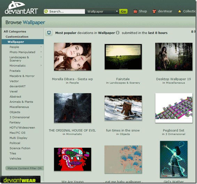The height and width of the screenshot is (184, 197).
Task: Click the presentation view icon
Action: click(49, 33)
